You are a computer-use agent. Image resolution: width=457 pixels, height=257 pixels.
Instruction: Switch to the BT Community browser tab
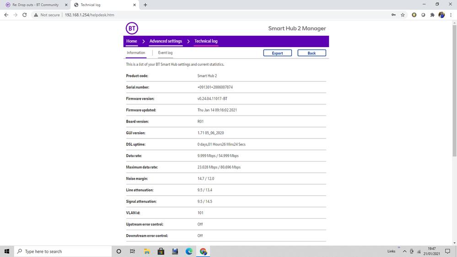tap(35, 5)
